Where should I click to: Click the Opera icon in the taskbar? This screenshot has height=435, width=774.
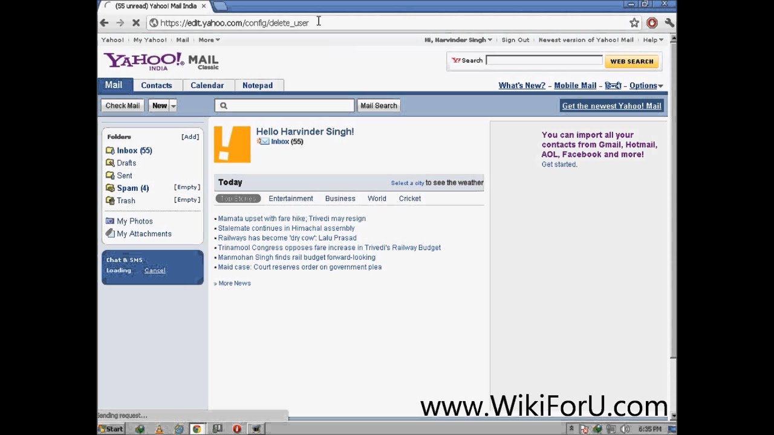coord(237,429)
